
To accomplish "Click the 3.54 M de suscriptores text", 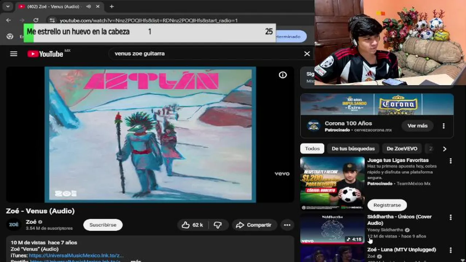I will click(x=49, y=228).
